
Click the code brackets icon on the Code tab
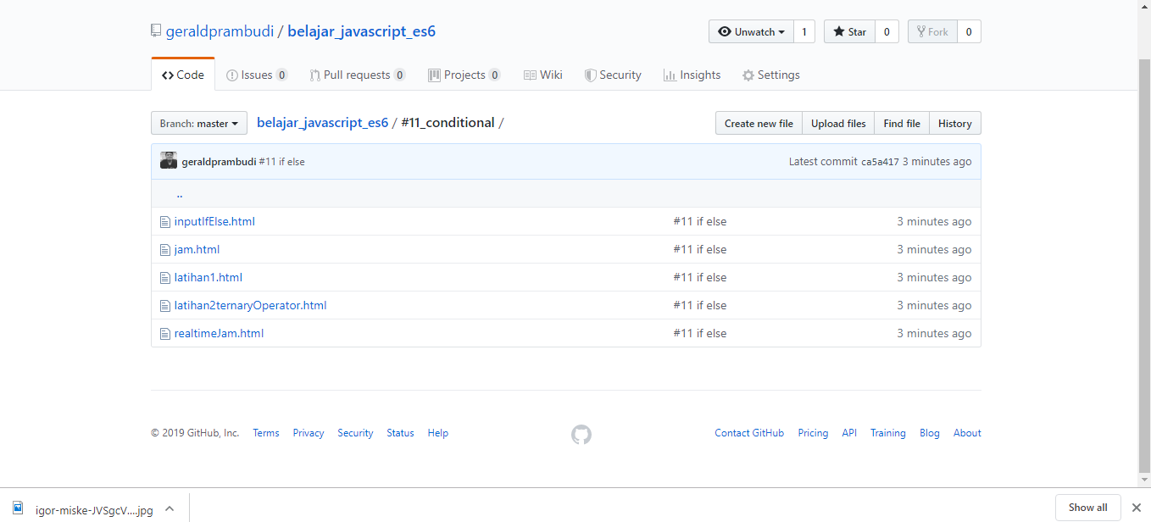pos(165,74)
